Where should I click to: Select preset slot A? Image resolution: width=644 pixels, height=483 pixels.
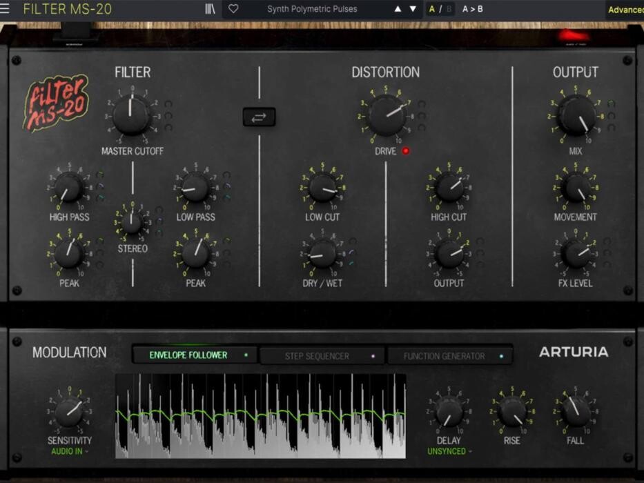pyautogui.click(x=432, y=9)
